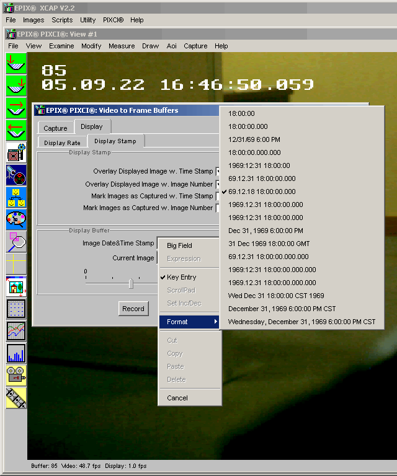Open the Aoi menu in View #1
Screen dimensions: 397x476
pos(171,46)
